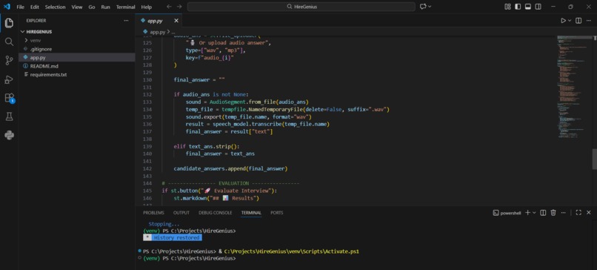Viewport: 597px width, 270px height.
Task: Click the editor vertical scrollbar thumb
Action: pyautogui.click(x=594, y=159)
